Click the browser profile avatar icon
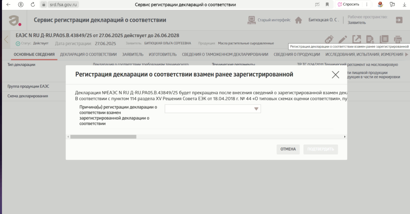This screenshot has width=410, height=214. pyautogui.click(x=380, y=4)
